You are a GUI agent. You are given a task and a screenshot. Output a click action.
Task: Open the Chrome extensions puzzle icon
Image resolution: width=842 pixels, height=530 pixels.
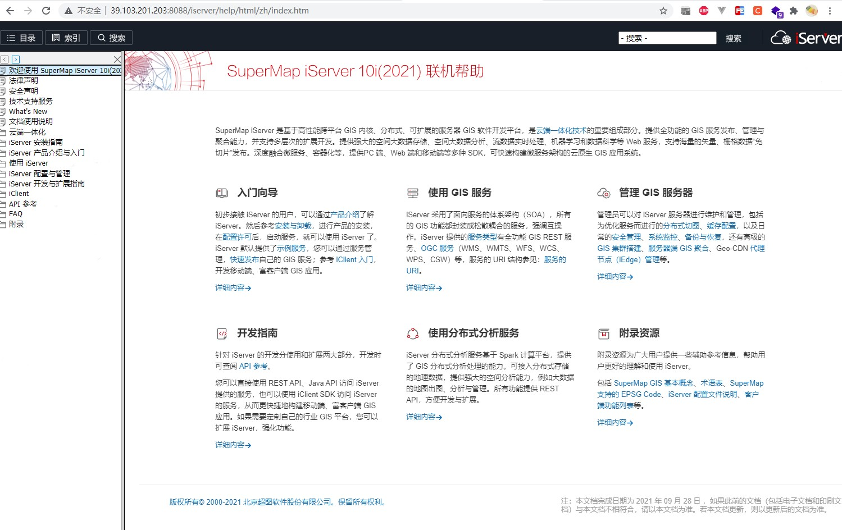click(x=794, y=11)
